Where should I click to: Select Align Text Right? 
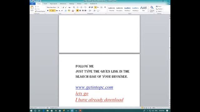click(83, 11)
